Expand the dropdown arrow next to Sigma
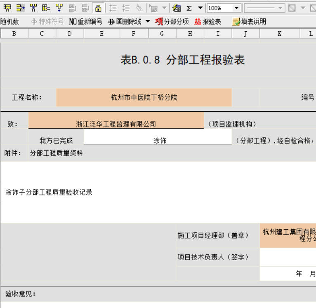 (200, 8)
